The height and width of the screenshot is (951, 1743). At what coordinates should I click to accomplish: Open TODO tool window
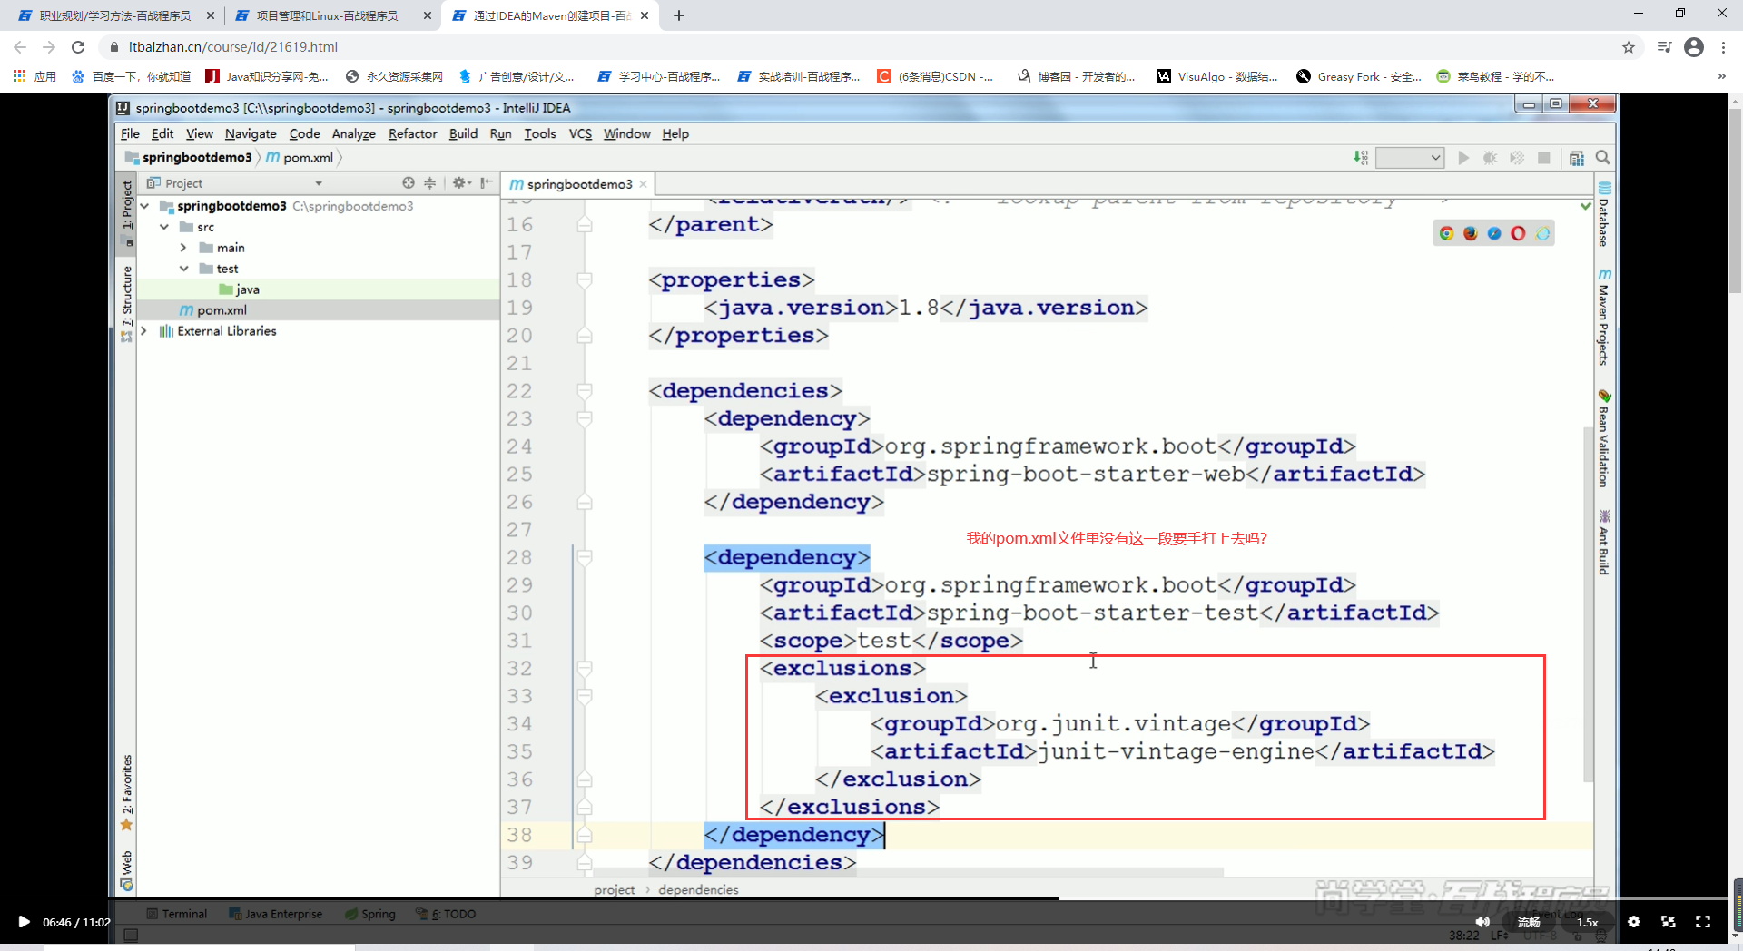tap(446, 914)
